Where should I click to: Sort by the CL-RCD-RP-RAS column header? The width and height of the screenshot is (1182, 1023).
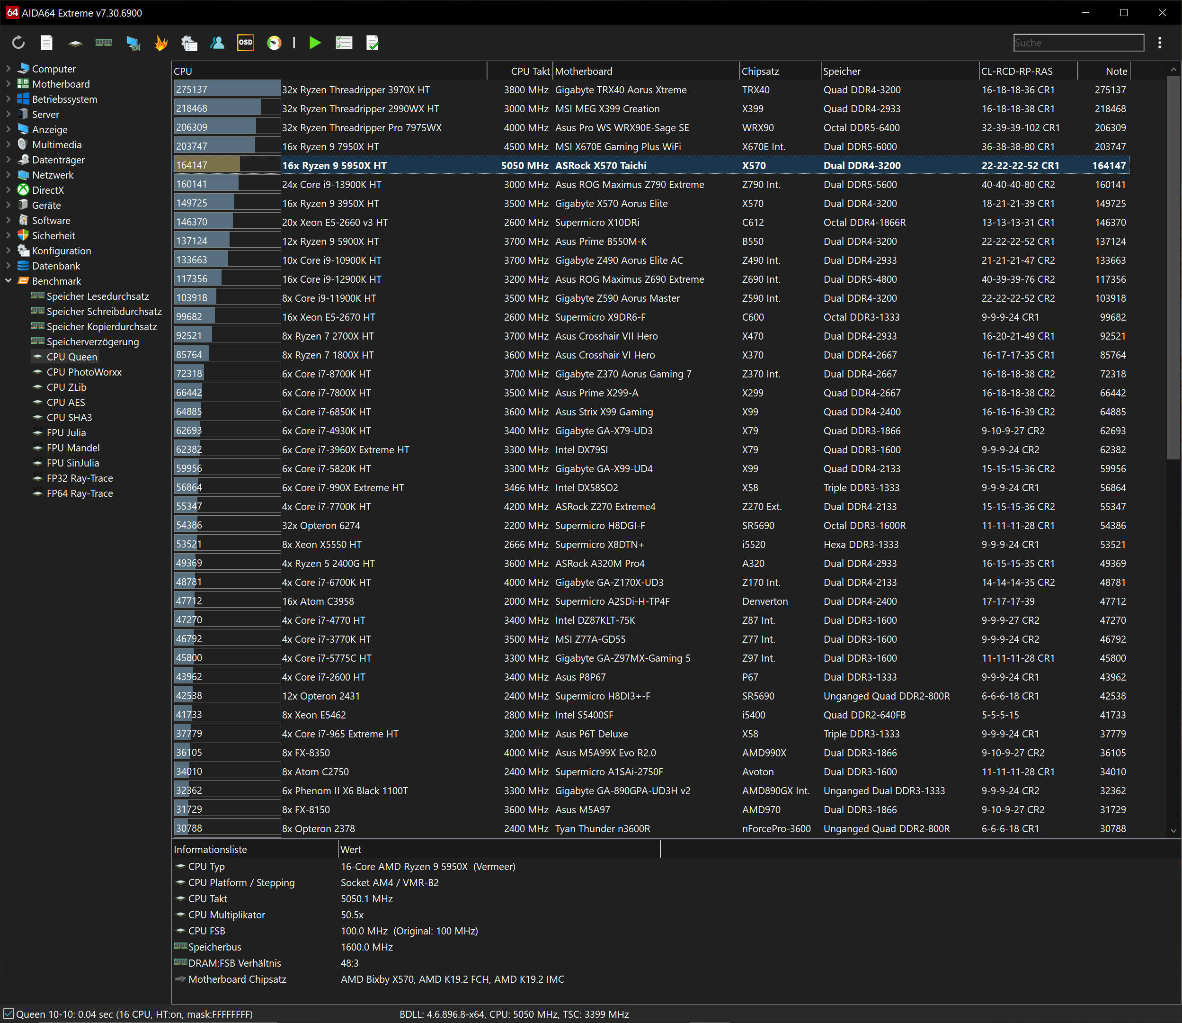click(x=1028, y=71)
